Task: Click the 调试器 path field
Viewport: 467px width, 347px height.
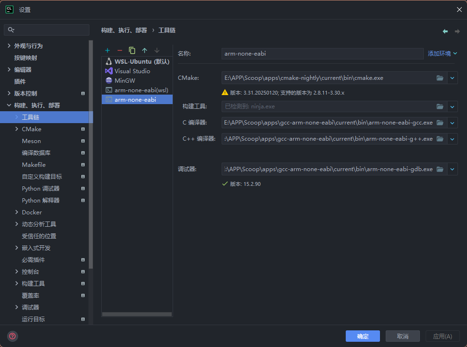Action: pyautogui.click(x=329, y=169)
